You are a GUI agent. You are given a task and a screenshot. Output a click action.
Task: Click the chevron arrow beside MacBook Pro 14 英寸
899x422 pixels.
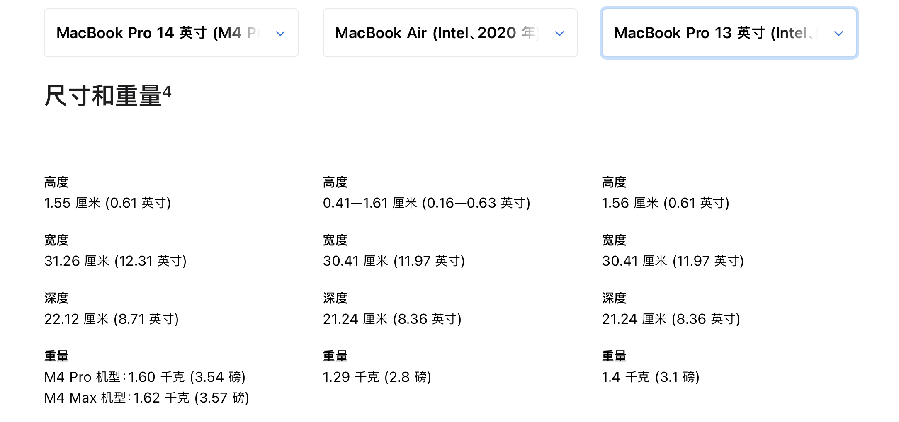[x=281, y=33]
